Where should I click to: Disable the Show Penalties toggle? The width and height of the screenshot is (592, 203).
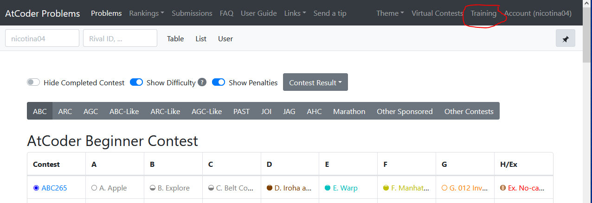[219, 82]
